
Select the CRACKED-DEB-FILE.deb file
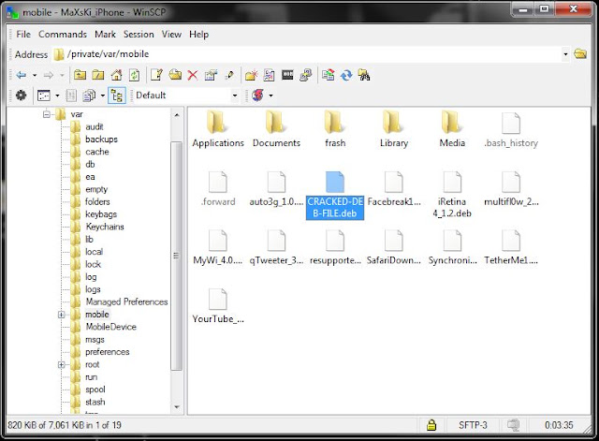[335, 195]
